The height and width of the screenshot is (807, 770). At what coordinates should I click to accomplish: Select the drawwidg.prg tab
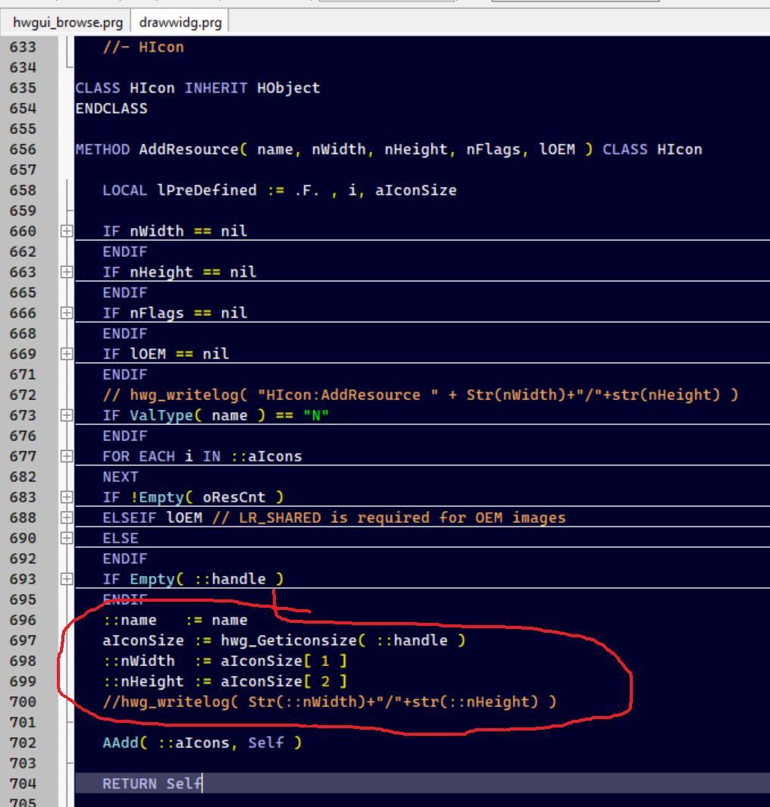pos(180,23)
